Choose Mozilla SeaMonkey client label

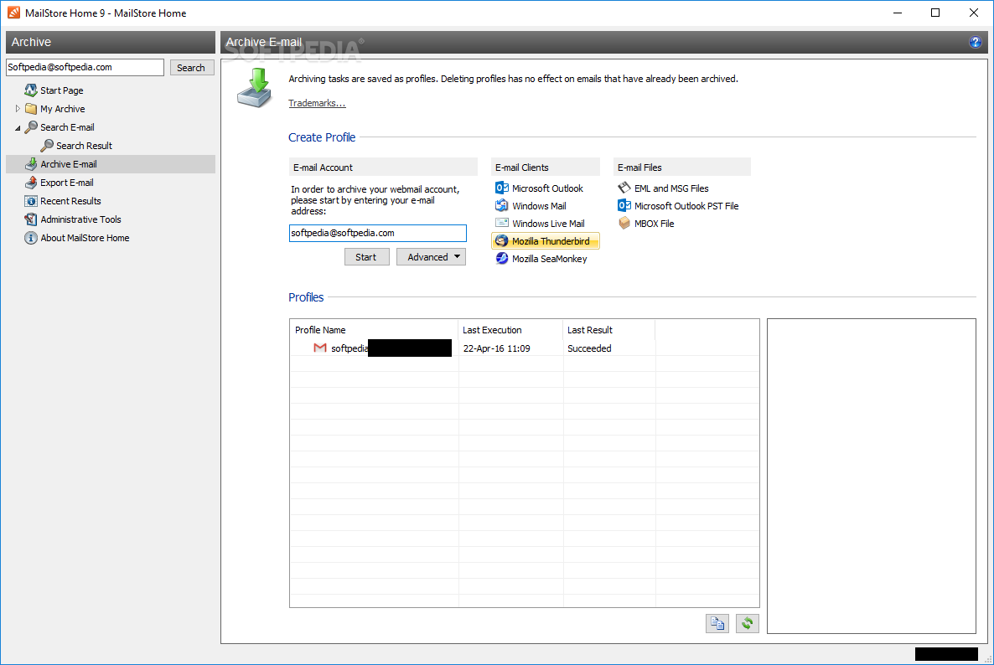549,259
